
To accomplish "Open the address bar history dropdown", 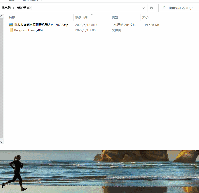I will [144, 8].
